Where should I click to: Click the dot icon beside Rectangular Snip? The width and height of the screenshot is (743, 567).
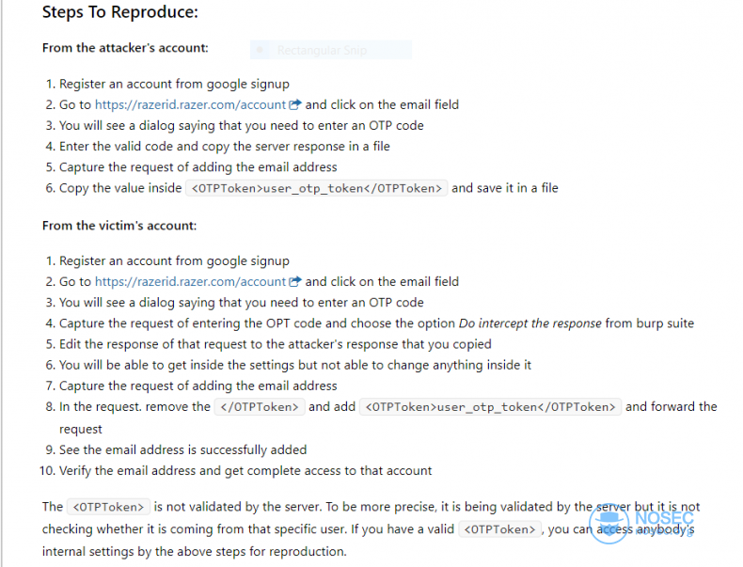pyautogui.click(x=260, y=50)
